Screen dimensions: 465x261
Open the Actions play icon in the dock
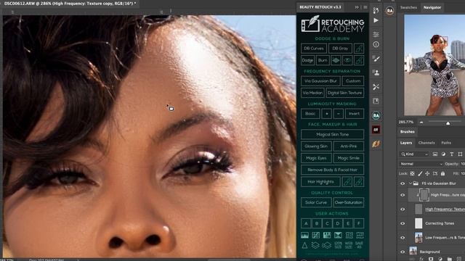click(x=376, y=20)
